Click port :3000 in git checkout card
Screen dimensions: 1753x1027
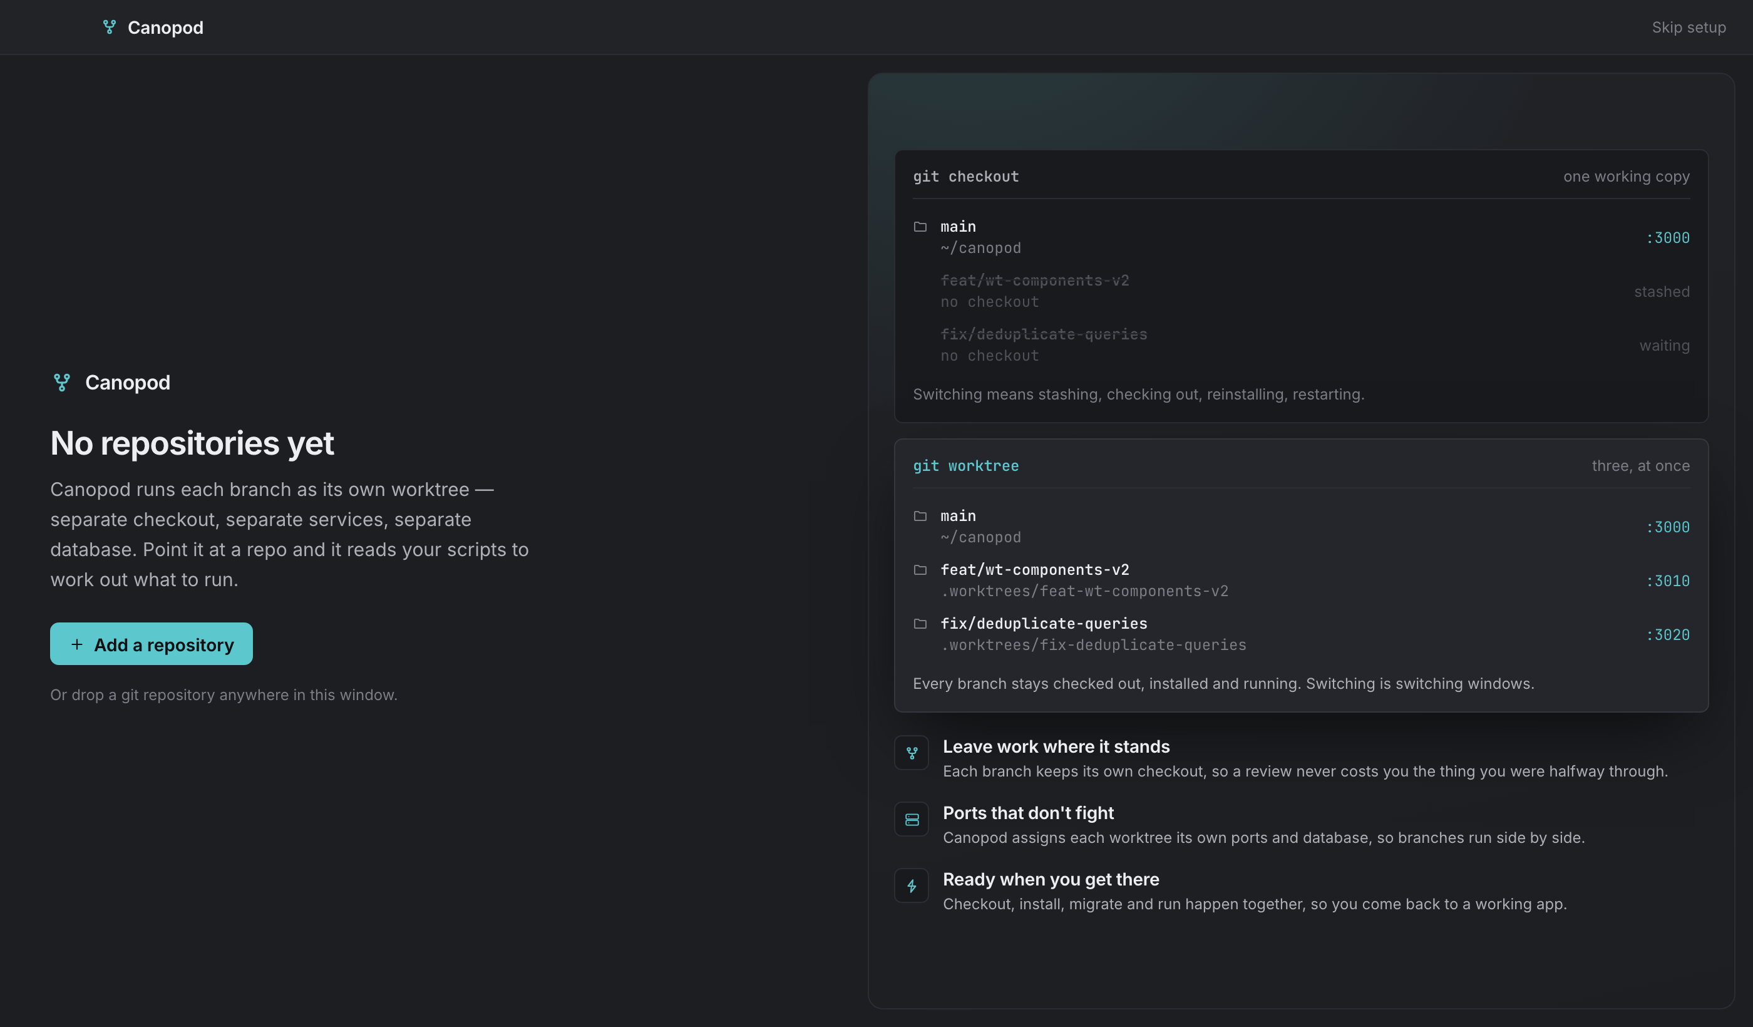(x=1667, y=238)
